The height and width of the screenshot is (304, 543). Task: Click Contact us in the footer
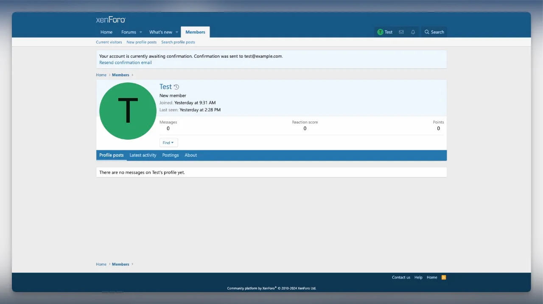(401, 277)
